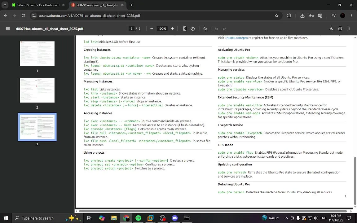This screenshot has height=223, width=357.
Task: Open Spotify from the taskbar
Action: click(138, 218)
